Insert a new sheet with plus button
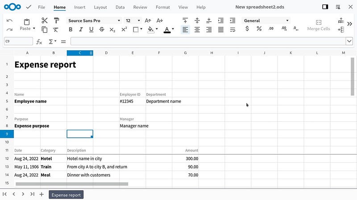 click(42, 194)
